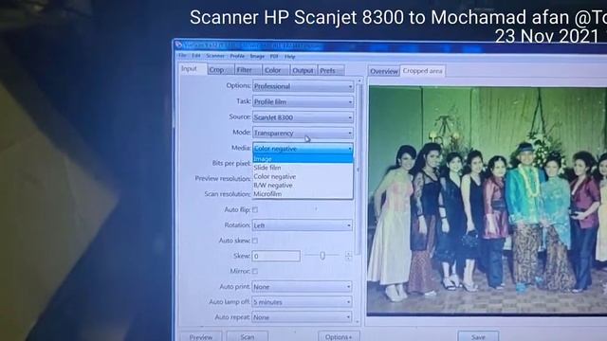Open the Edit menu

[196, 56]
